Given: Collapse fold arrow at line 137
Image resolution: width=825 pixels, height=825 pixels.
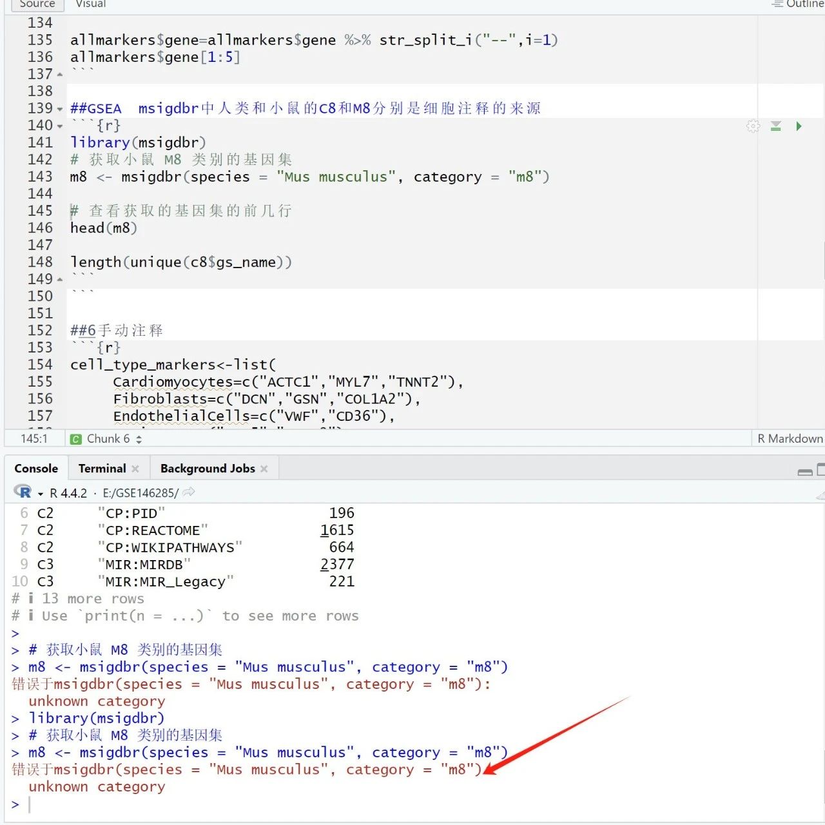Looking at the screenshot, I should 60,75.
